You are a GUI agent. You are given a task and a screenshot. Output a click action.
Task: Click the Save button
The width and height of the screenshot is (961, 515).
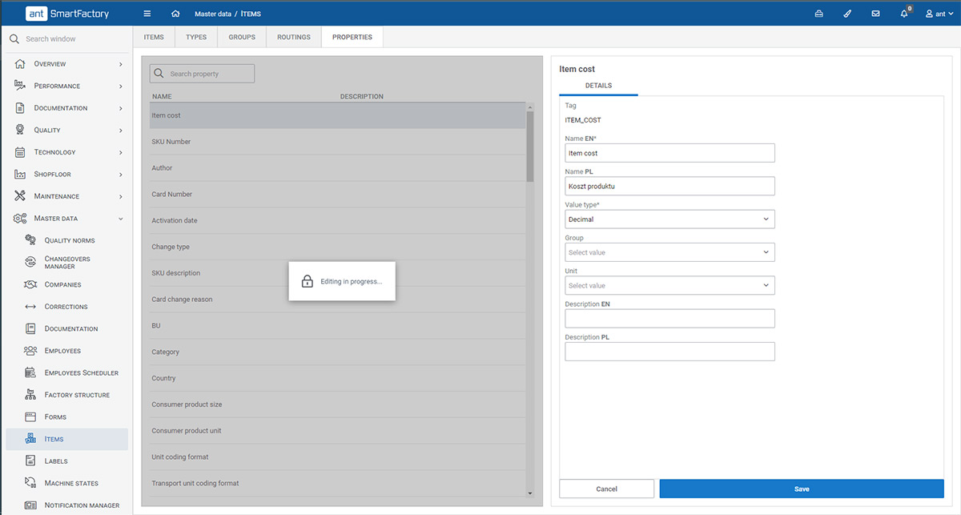click(x=802, y=489)
